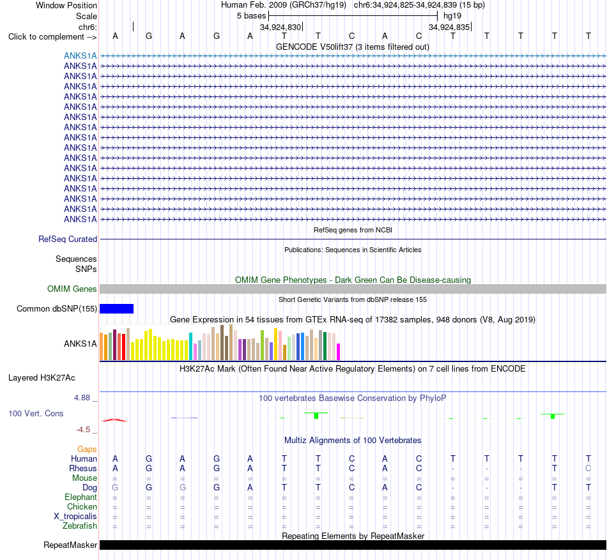Click the cyan bar in GTEx expression chart

190,347
